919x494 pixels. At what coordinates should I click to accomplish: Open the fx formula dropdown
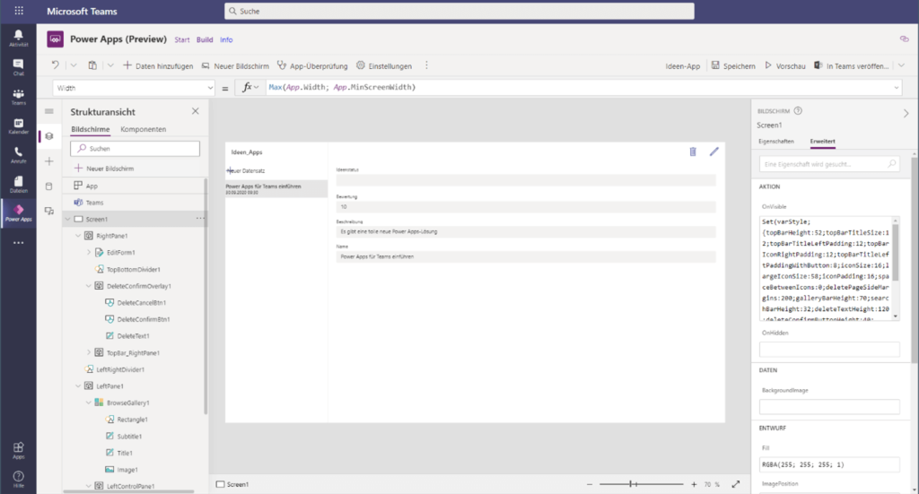251,87
